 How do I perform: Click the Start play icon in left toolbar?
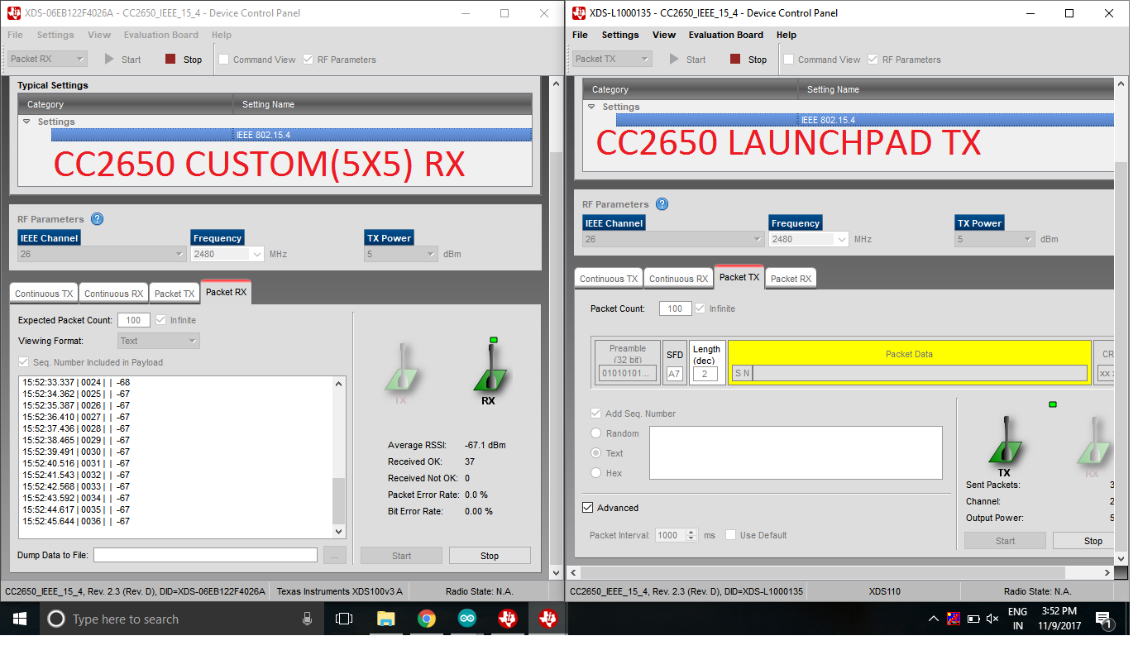tap(109, 60)
